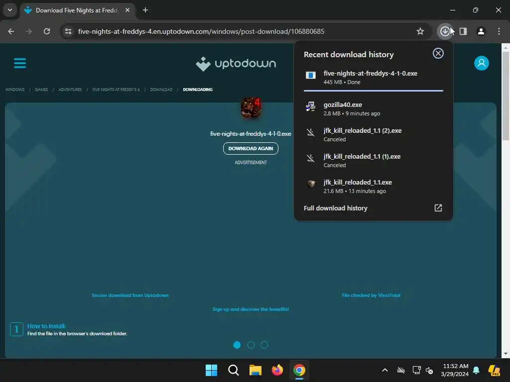Screen dimensions: 510x382
Task: Click the page vertical scrollbar thumb
Action: (505, 95)
